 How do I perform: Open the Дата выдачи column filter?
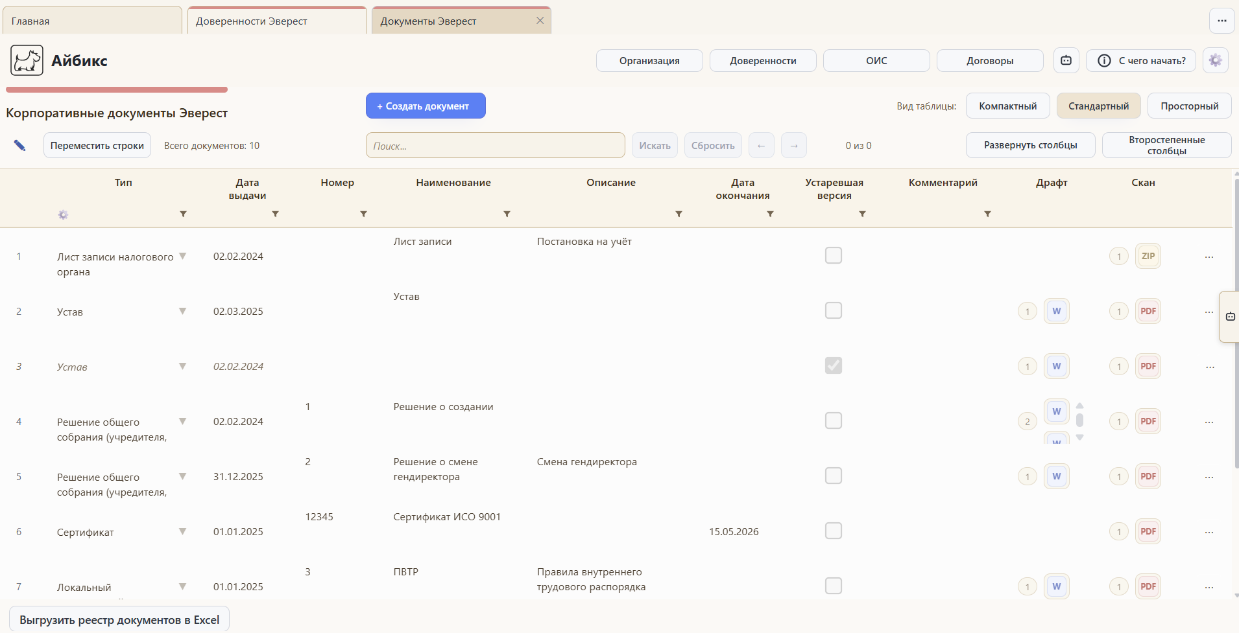click(275, 214)
